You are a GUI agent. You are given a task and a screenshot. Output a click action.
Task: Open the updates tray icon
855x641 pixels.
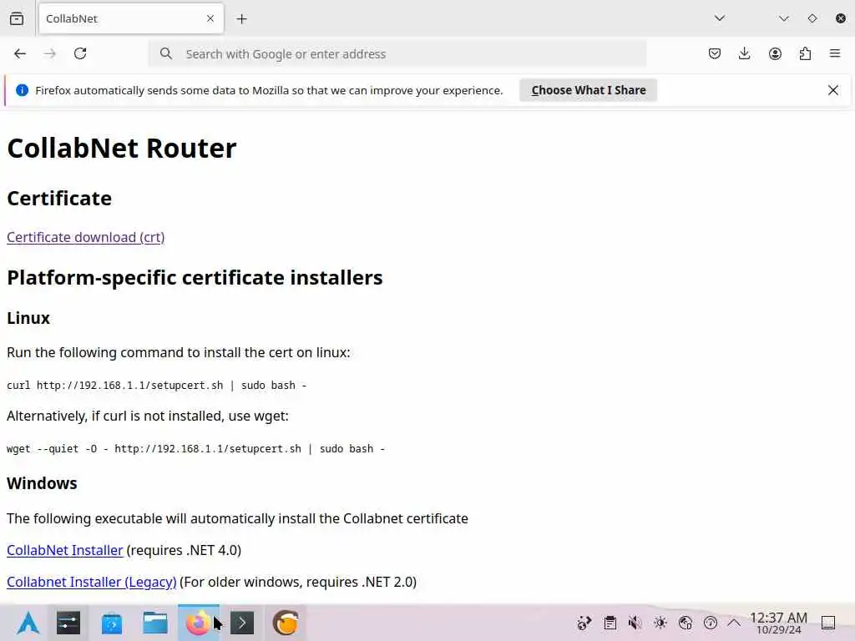click(710, 623)
